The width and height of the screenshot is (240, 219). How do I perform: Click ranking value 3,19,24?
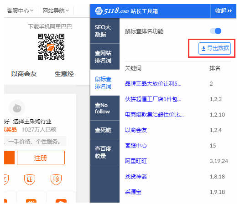click(x=219, y=161)
